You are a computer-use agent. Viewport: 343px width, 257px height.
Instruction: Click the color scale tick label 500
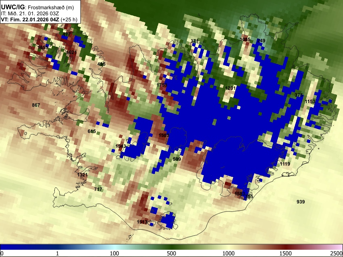pos(171,253)
